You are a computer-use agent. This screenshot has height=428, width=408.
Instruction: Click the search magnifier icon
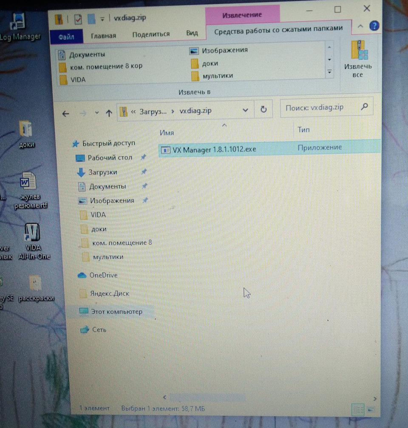[x=364, y=107]
